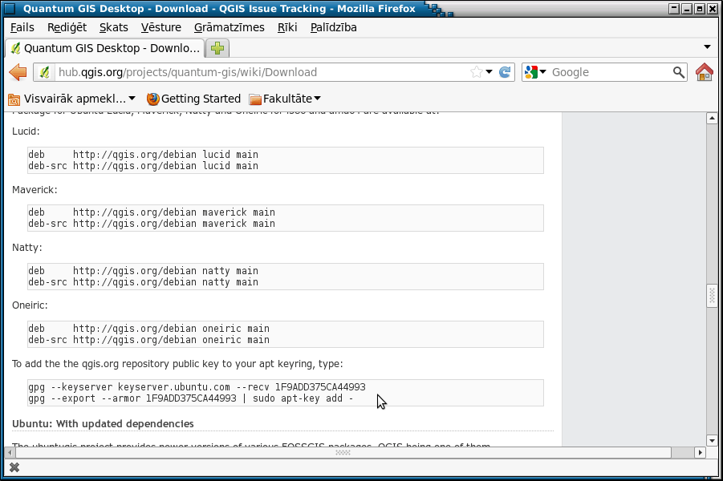Image resolution: width=723 pixels, height=481 pixels.
Task: Click the QGIS site icon in address bar
Action: tap(44, 72)
